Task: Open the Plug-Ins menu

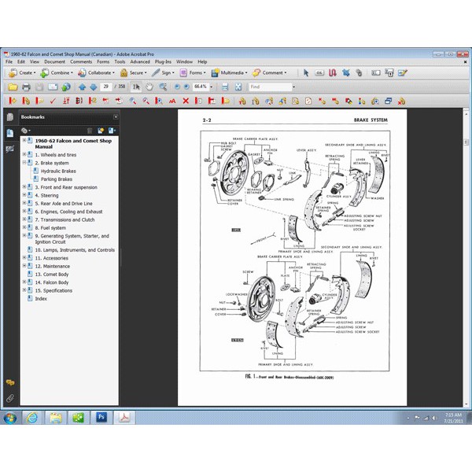Action: coord(163,61)
